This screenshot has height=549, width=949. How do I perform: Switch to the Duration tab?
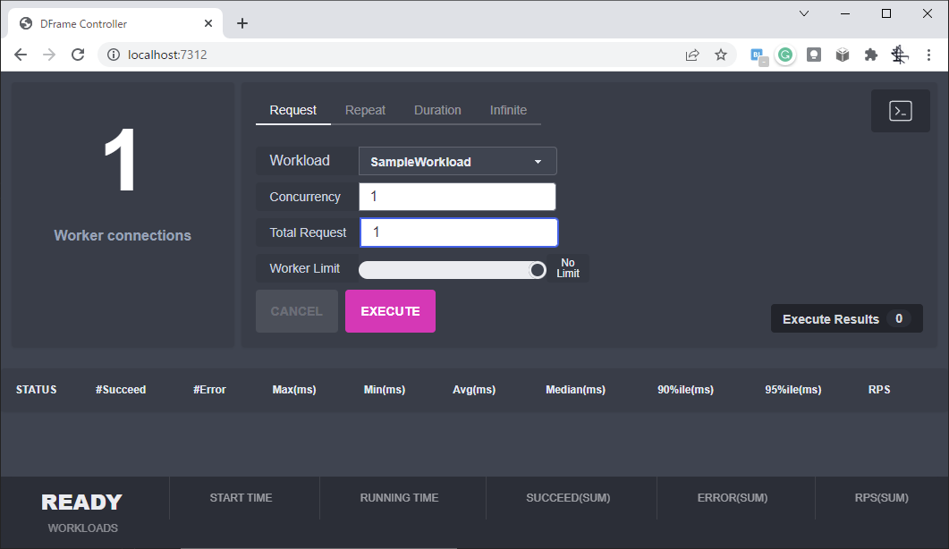click(437, 110)
